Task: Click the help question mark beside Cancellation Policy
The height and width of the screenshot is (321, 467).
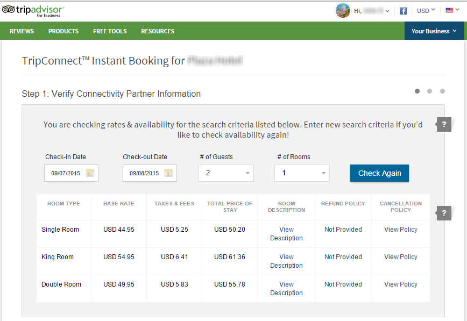Action: [444, 213]
